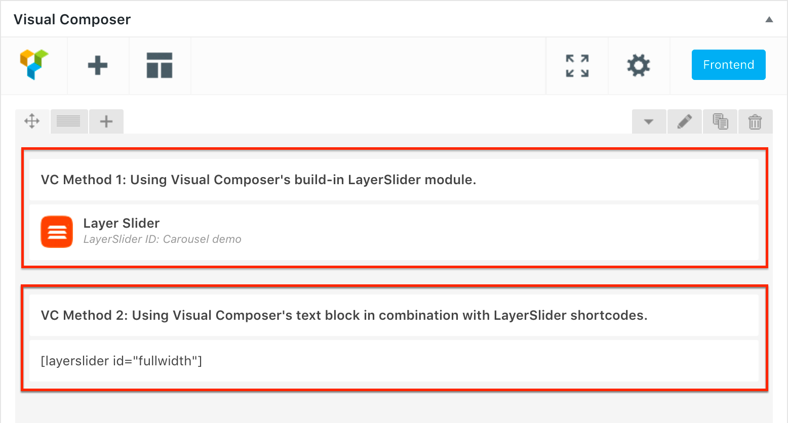The width and height of the screenshot is (788, 423).
Task: Change the row column layout icon
Action: click(x=68, y=121)
